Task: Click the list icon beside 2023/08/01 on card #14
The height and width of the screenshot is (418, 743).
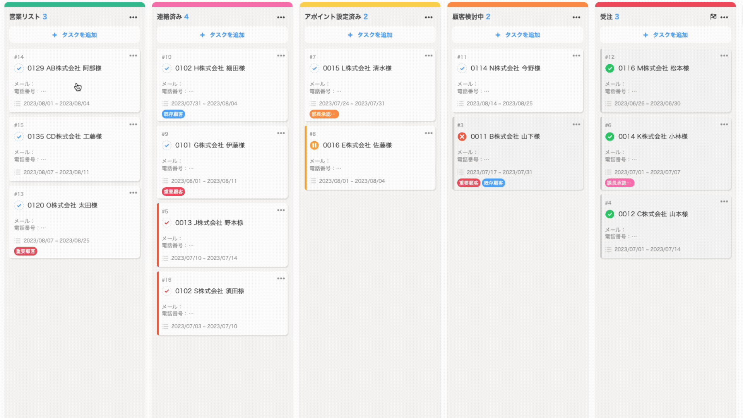Action: click(x=18, y=103)
